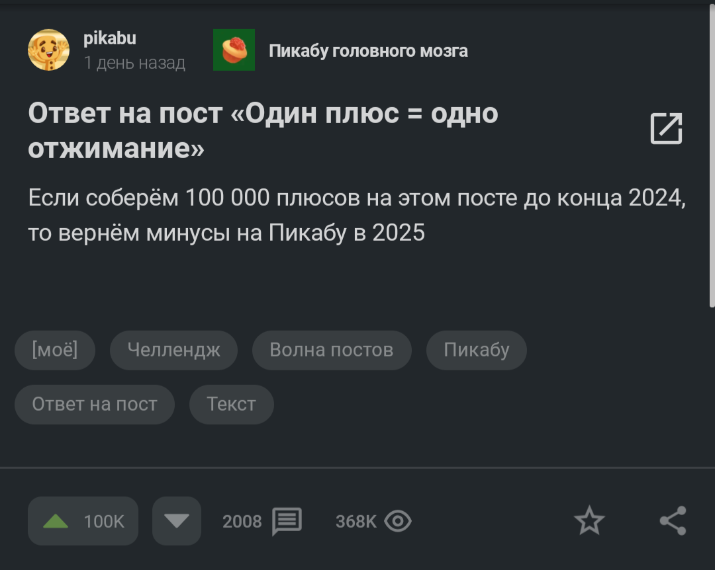Screen dimensions: 715x570
Task: Click the pikabu username
Action: [x=110, y=38]
